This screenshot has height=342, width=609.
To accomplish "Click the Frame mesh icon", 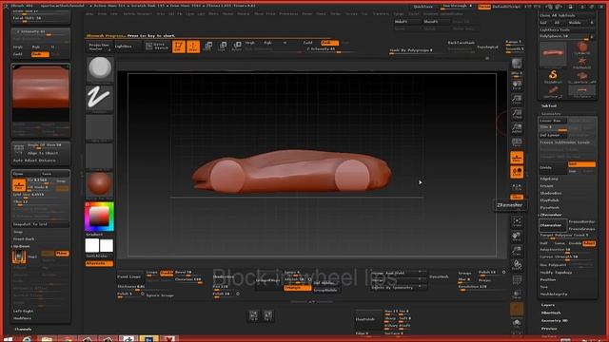I will [x=517, y=222].
